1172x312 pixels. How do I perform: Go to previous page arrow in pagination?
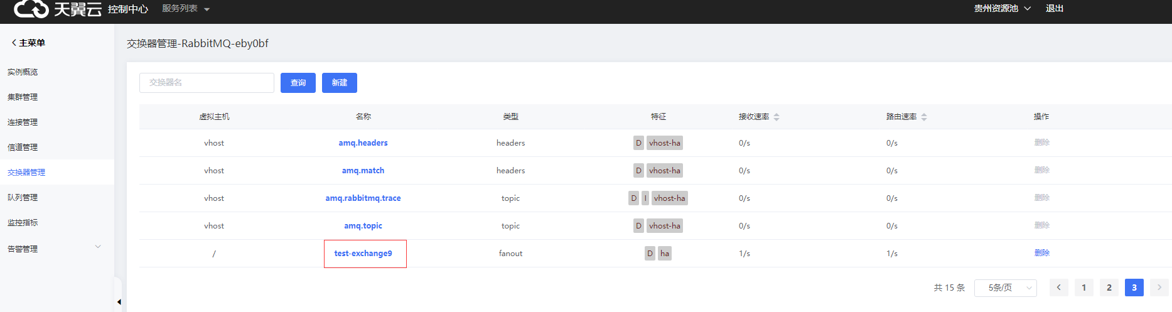tap(1058, 288)
